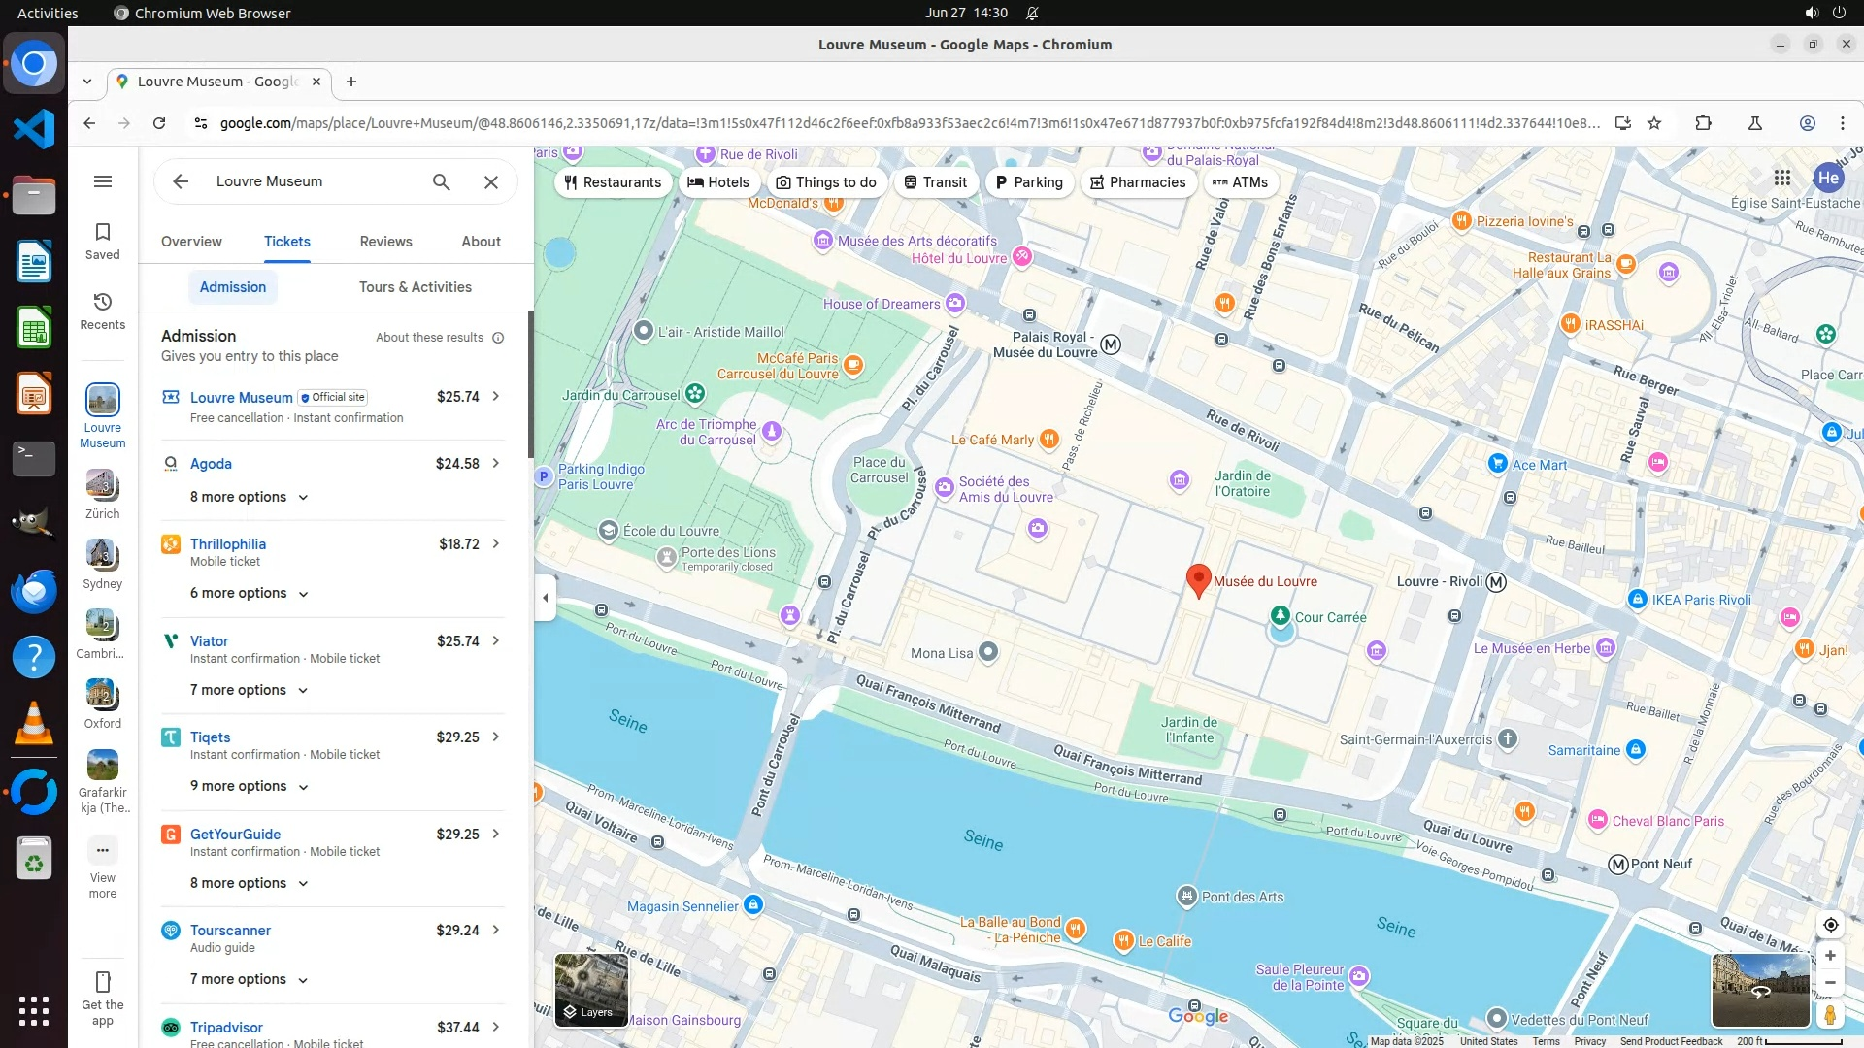Toggle the Restaurants filter chip
Screen dimensions: 1864x1048
pos(613,182)
